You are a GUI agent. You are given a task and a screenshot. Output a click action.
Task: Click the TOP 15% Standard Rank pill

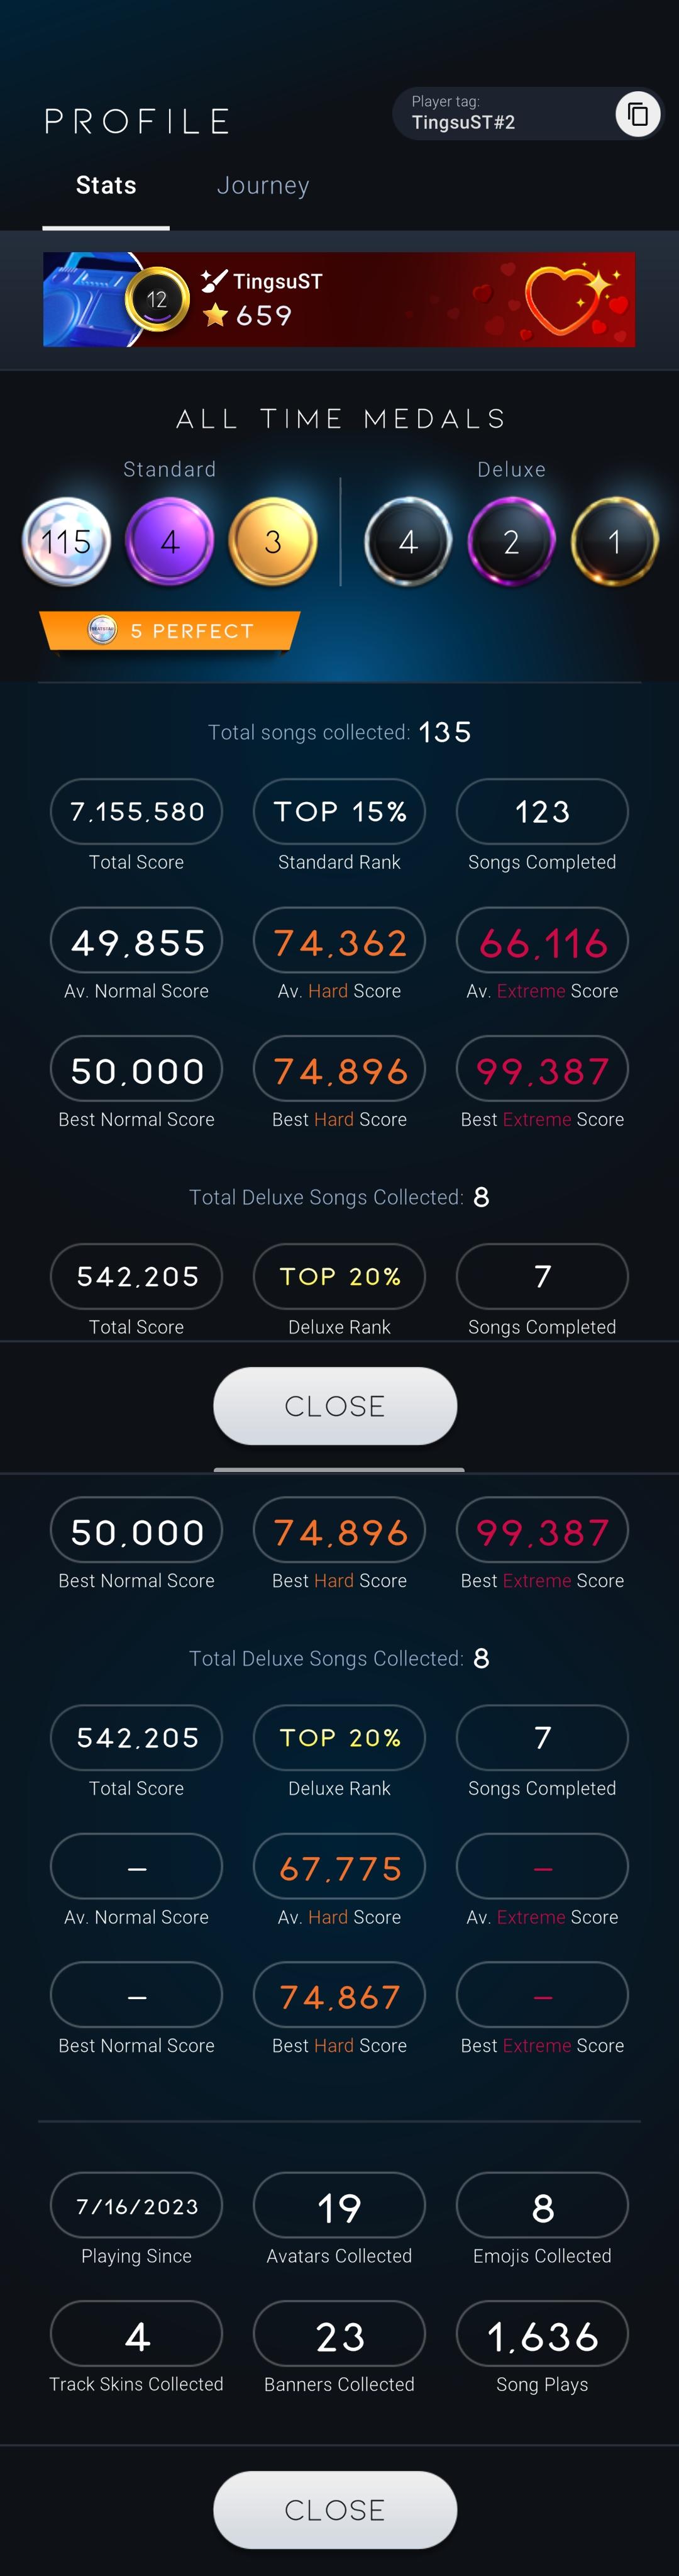tap(339, 811)
